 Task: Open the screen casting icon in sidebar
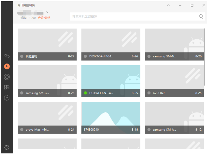click(7, 77)
